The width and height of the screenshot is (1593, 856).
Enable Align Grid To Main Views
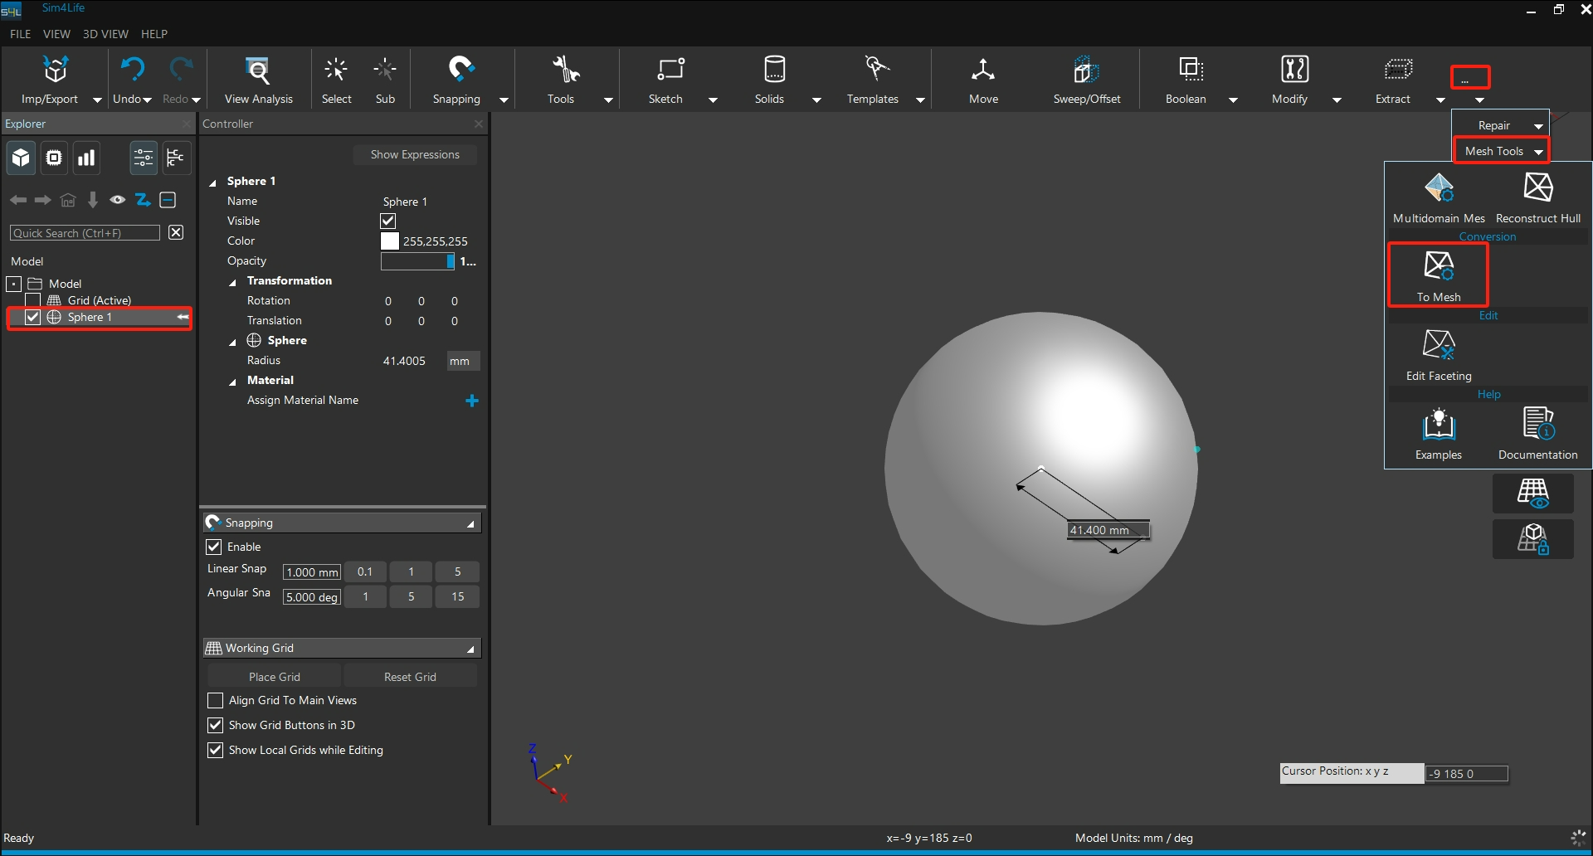click(x=216, y=701)
